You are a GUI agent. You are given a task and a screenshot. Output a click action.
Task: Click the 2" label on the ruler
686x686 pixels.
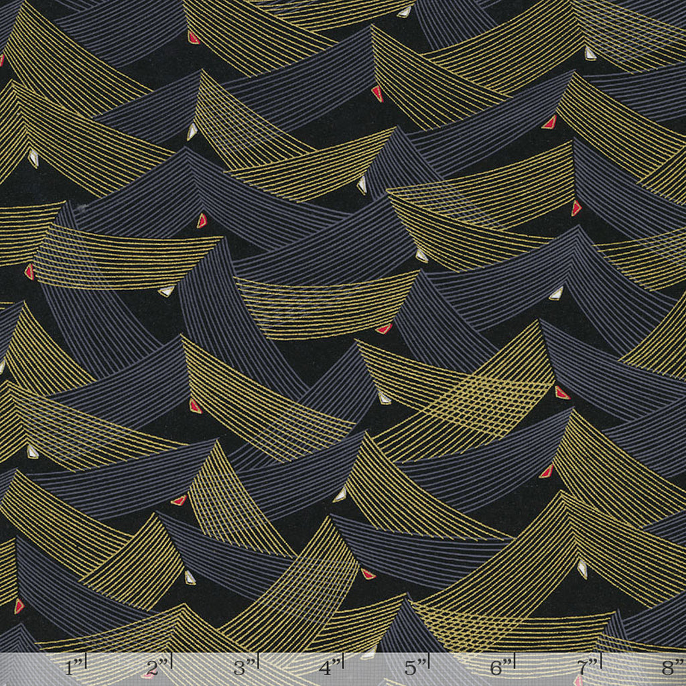pos(156,667)
